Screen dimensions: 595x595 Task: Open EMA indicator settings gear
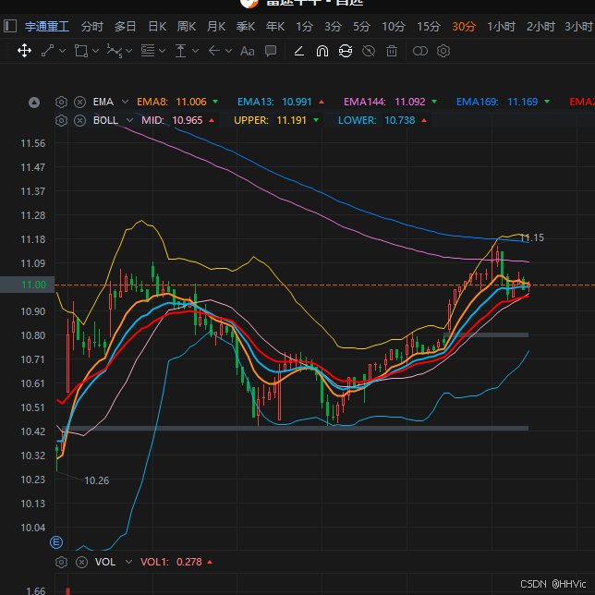click(61, 102)
